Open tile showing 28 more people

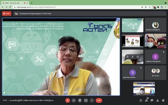pyautogui.click(x=155, y=73)
